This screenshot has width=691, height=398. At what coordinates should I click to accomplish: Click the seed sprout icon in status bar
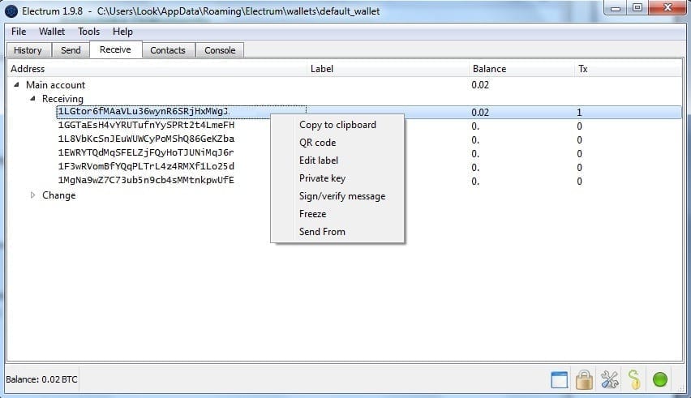pyautogui.click(x=634, y=379)
